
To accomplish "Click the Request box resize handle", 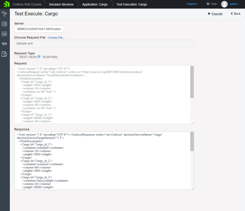I will click(x=192, y=122).
